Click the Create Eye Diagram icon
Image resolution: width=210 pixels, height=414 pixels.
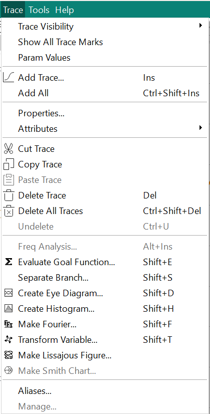[8, 293]
